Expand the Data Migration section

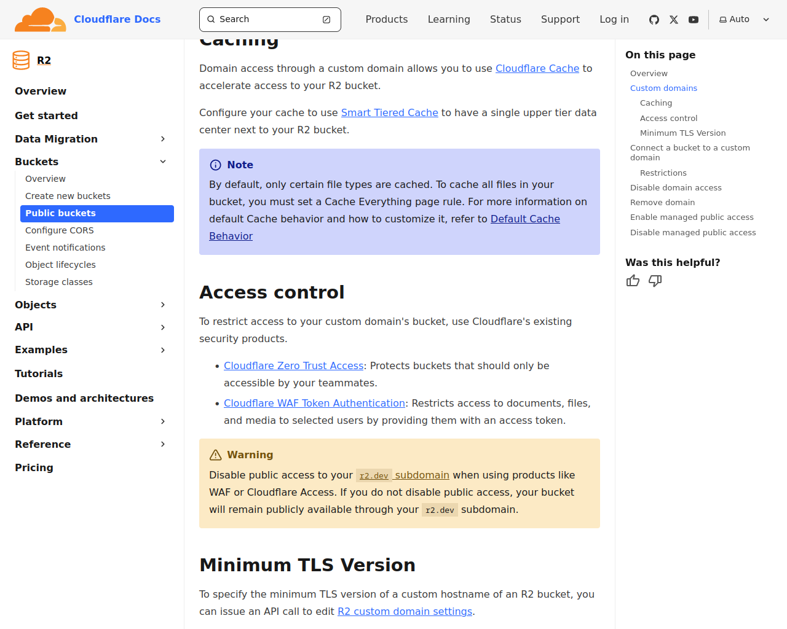click(163, 139)
